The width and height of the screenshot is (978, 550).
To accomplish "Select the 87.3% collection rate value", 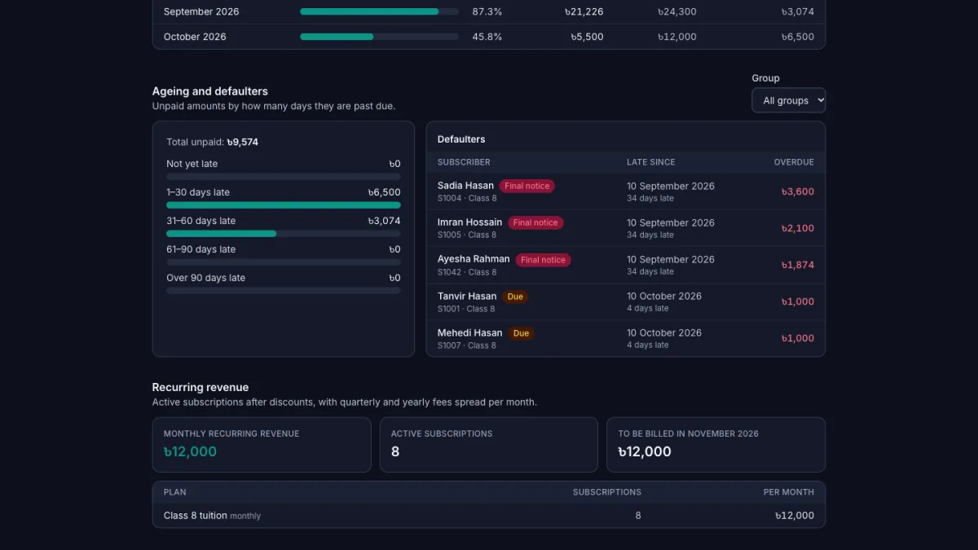I will tap(487, 12).
